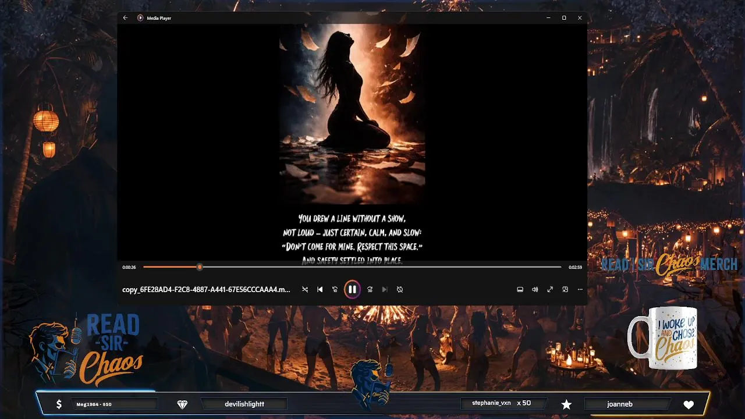The height and width of the screenshot is (419, 745).
Task: Click the Read Sir Chaos logo
Action: coord(86,350)
